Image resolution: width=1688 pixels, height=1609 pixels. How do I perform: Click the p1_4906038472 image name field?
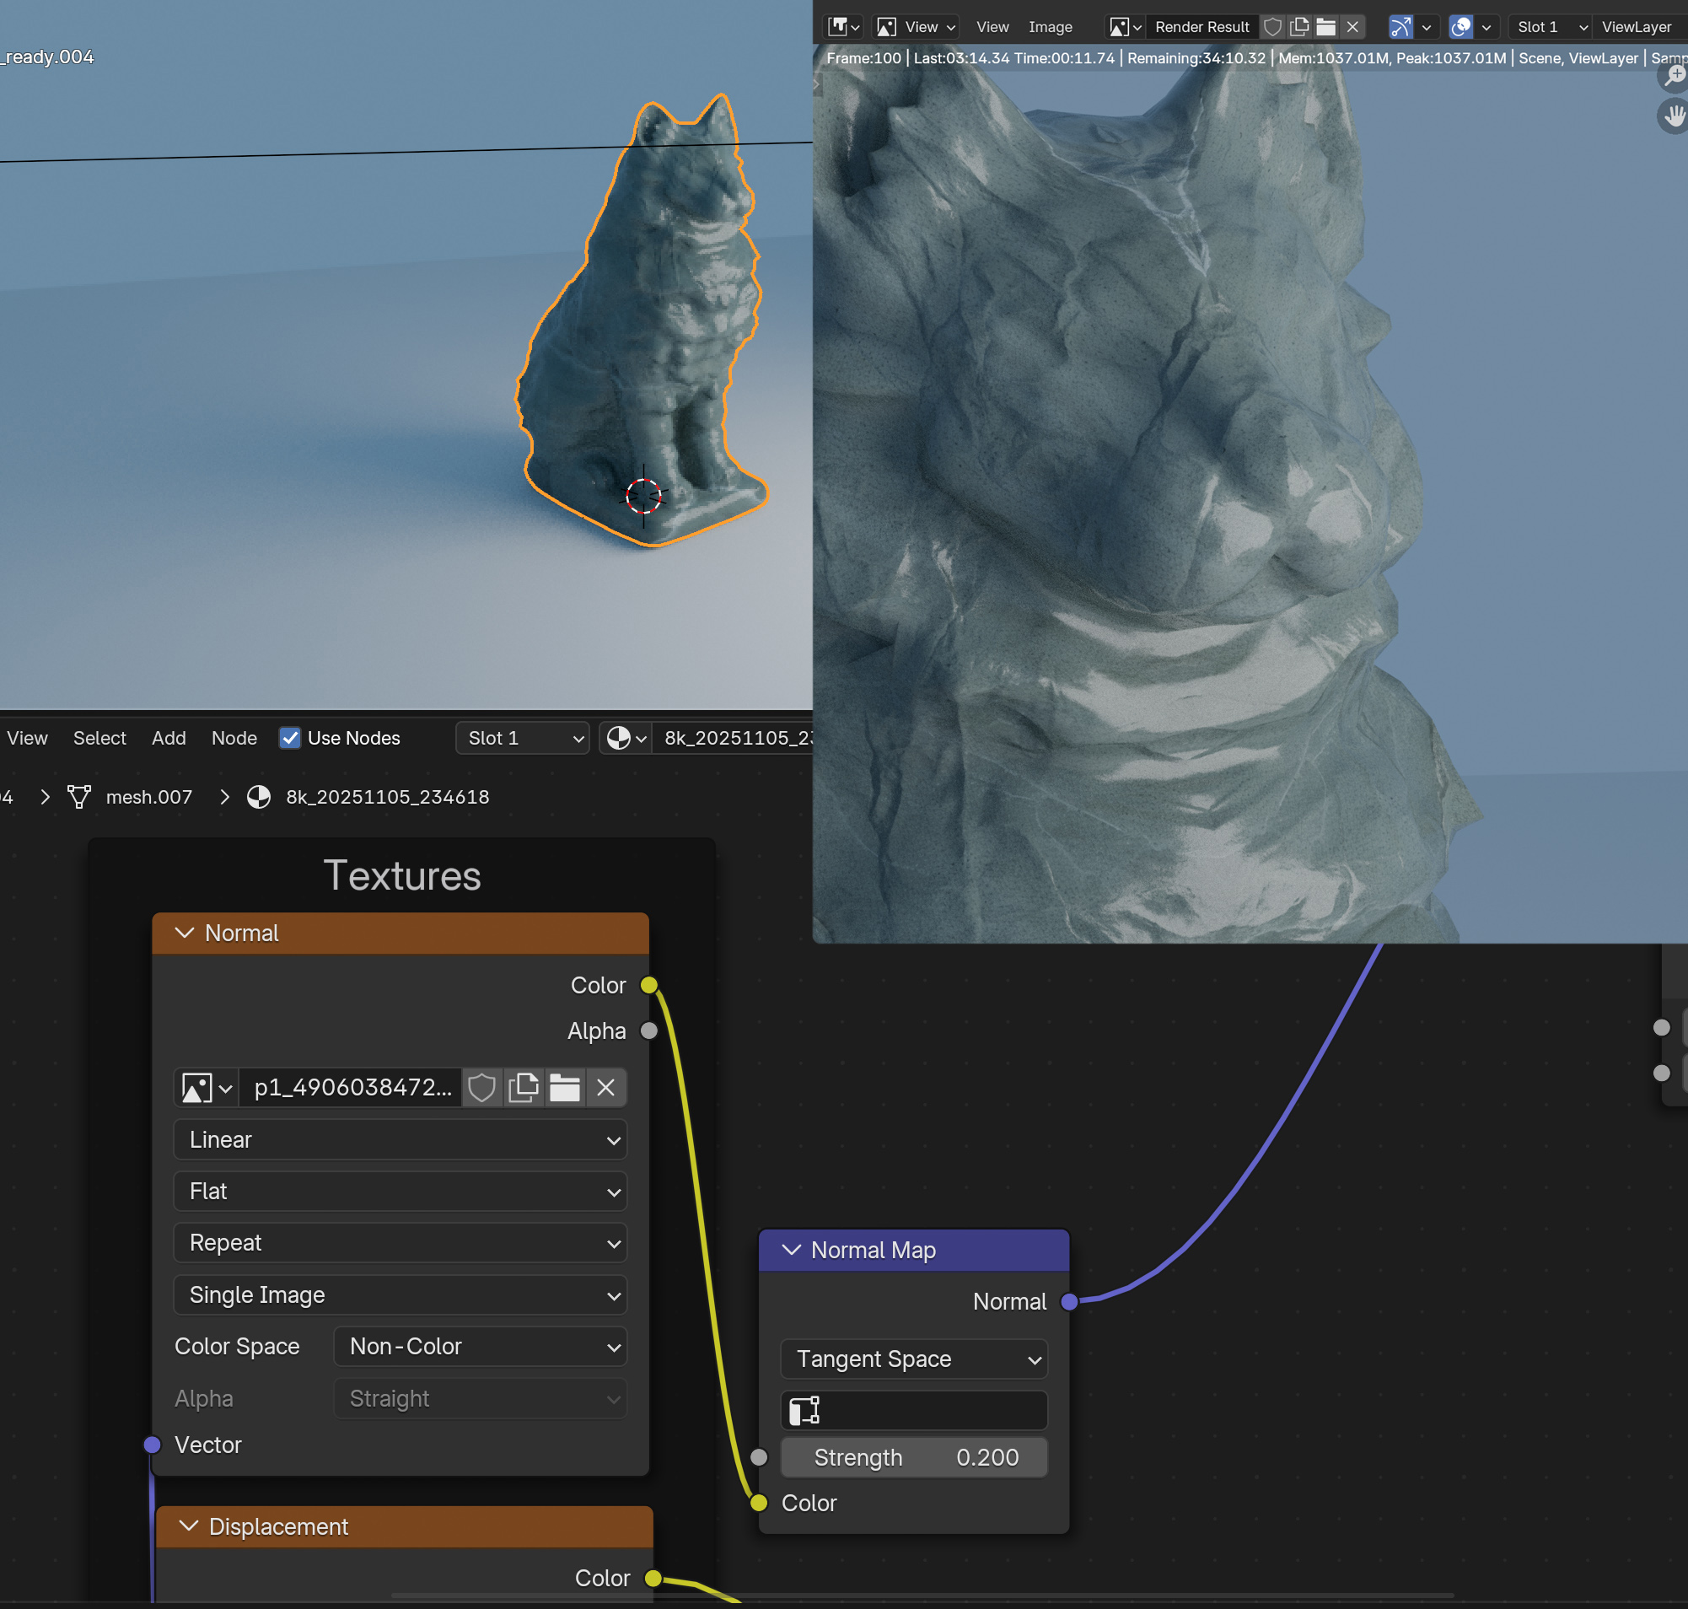(x=352, y=1088)
